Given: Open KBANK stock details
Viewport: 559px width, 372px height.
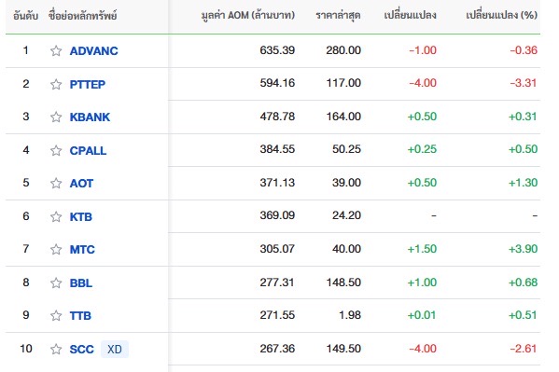Looking at the screenshot, I should [x=90, y=117].
